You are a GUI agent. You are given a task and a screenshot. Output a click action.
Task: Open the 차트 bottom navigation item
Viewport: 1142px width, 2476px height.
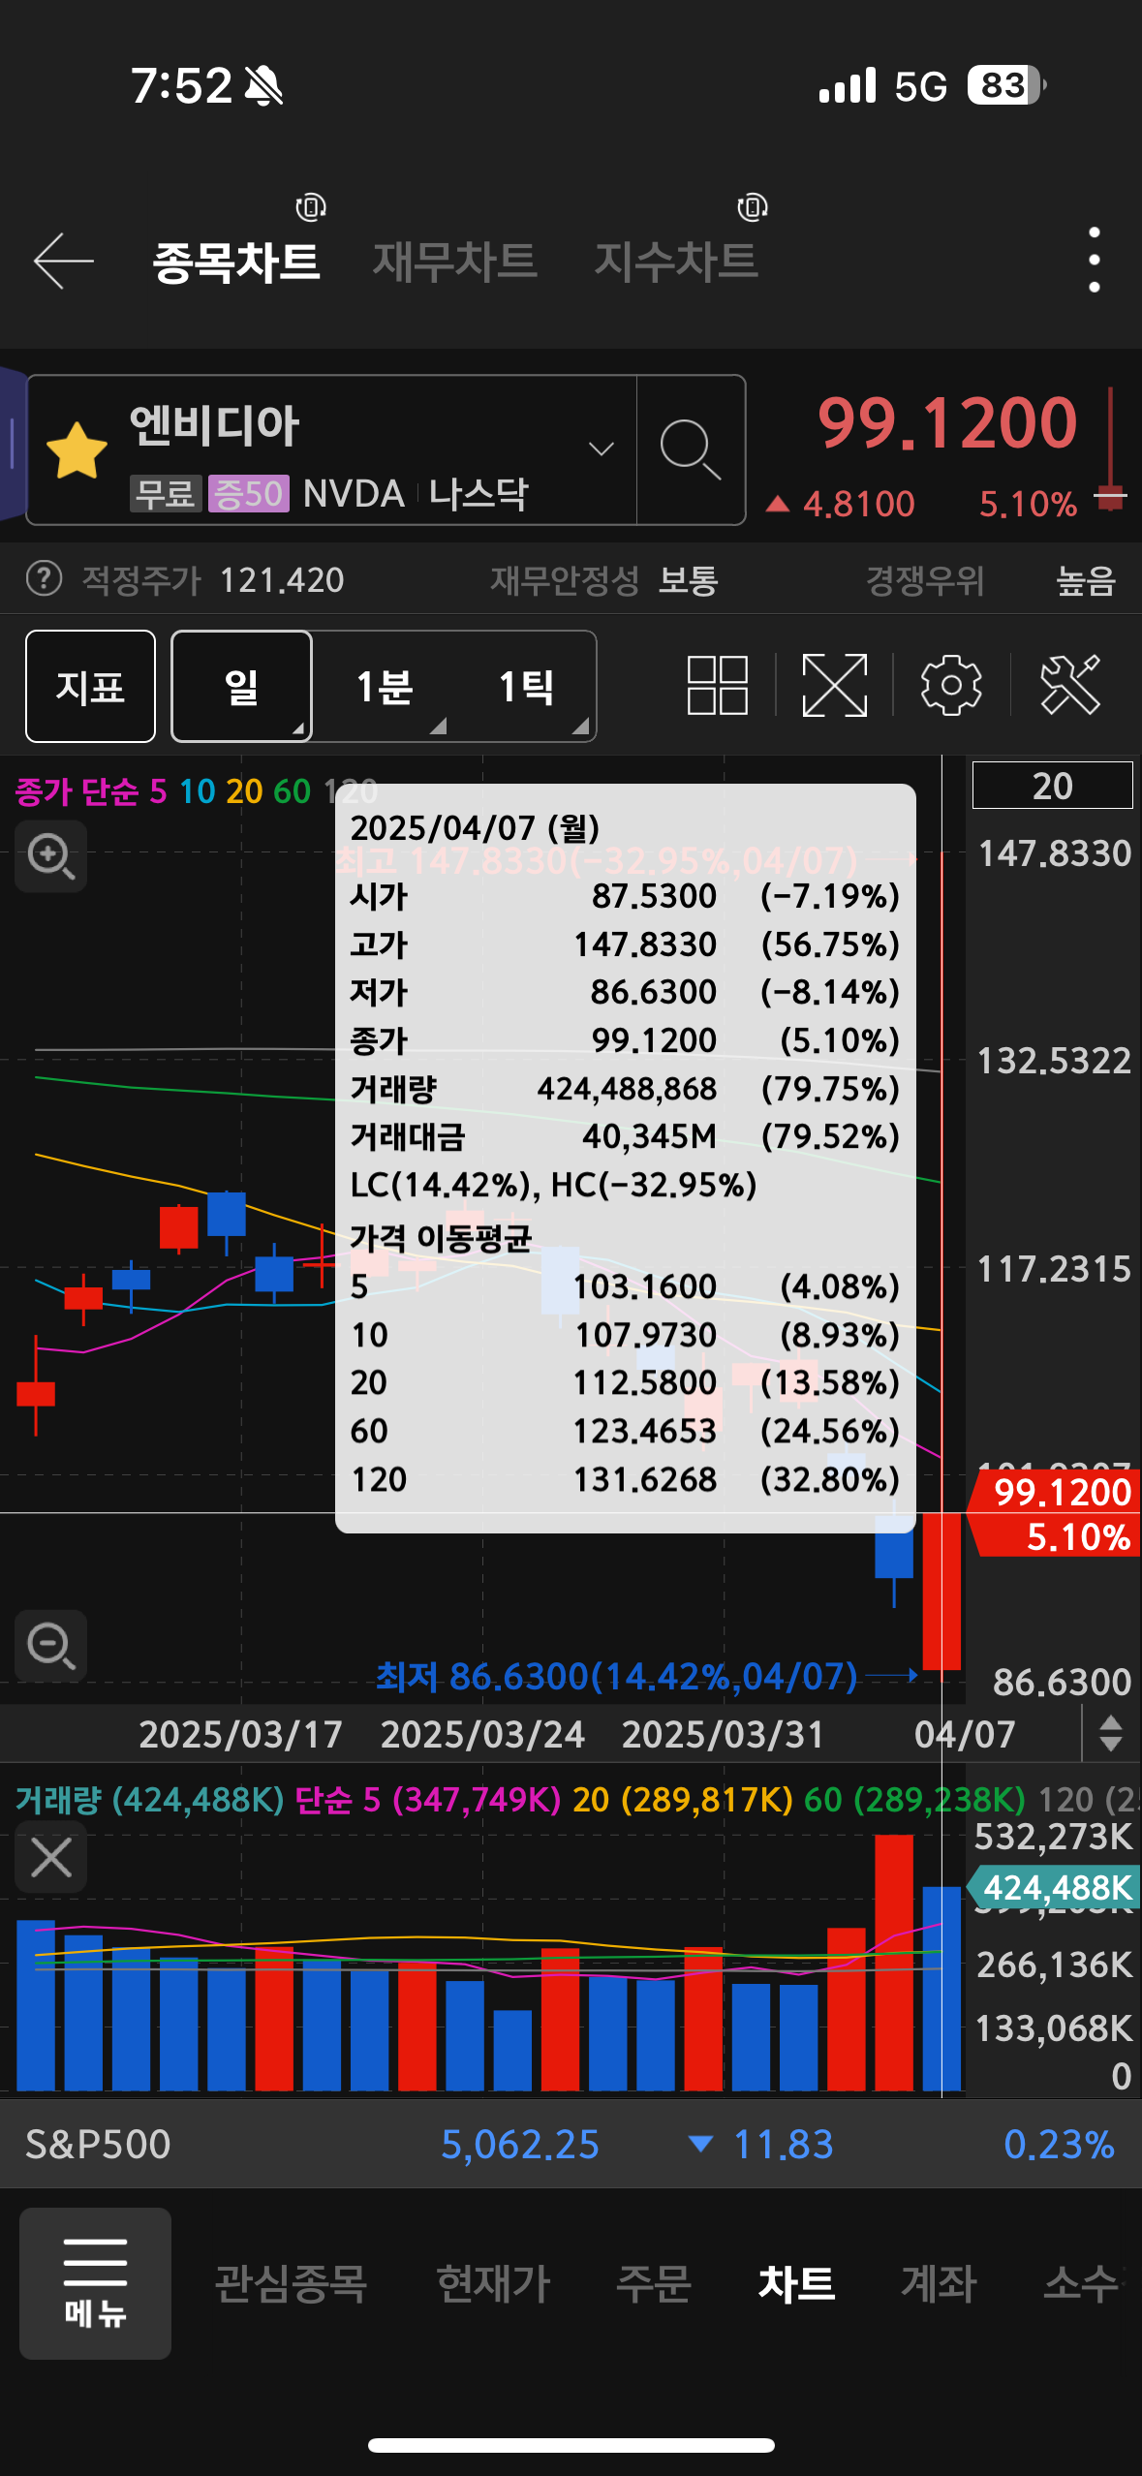796,2283
